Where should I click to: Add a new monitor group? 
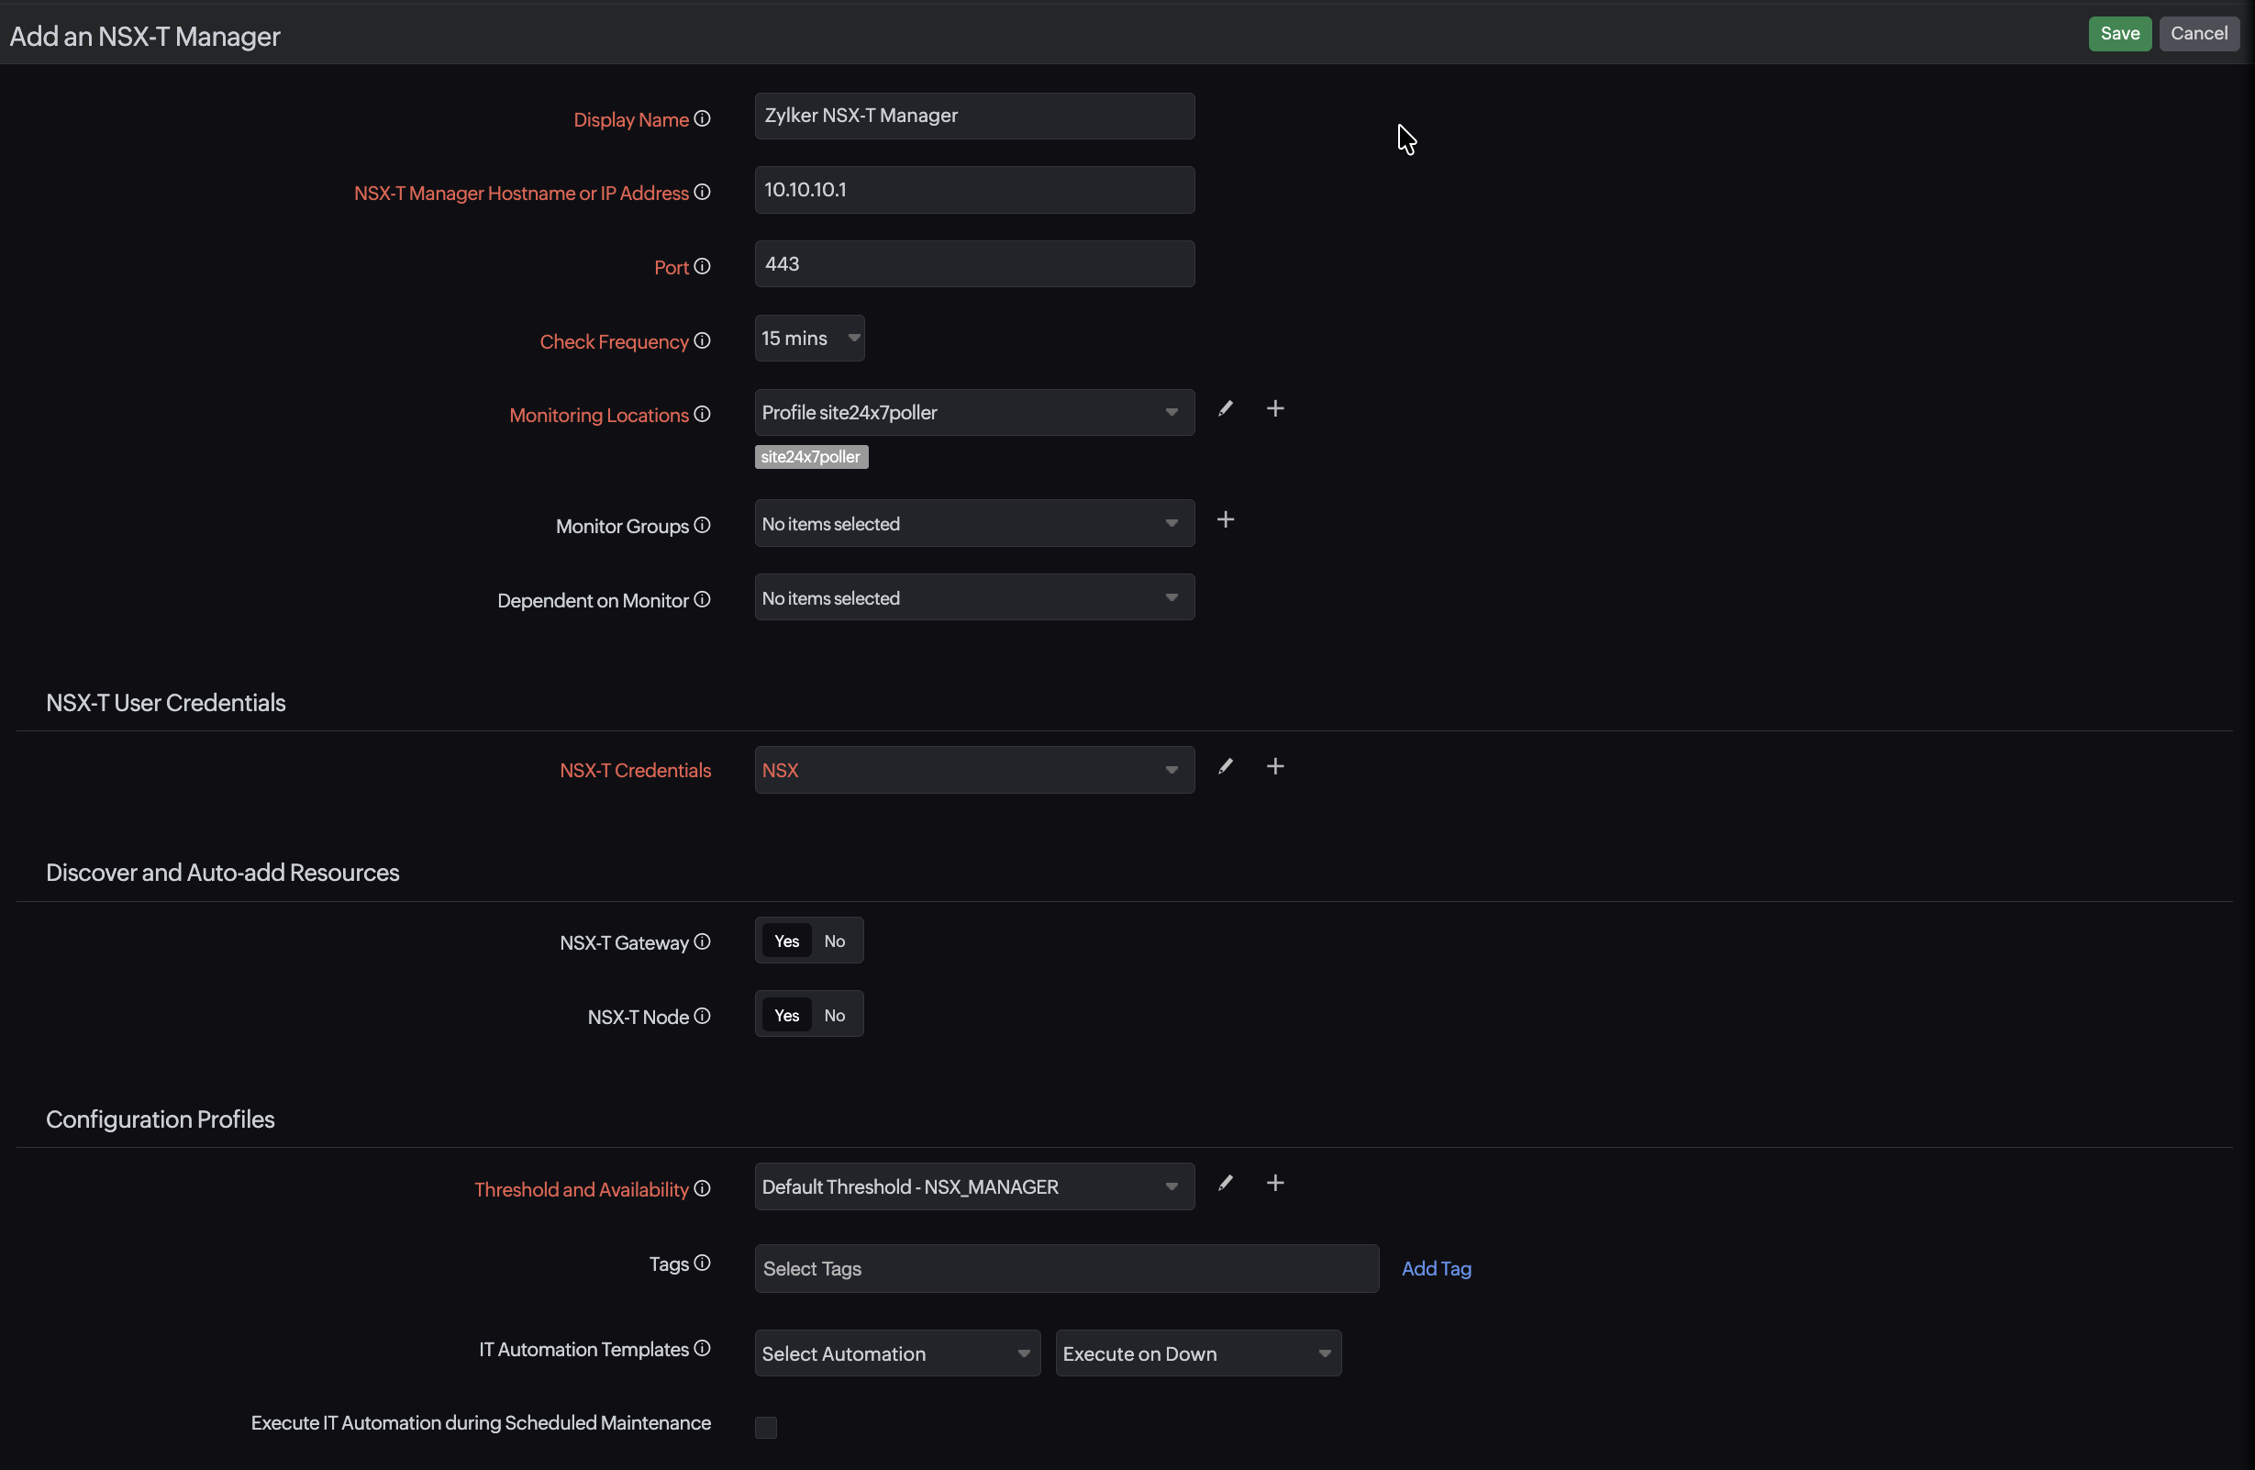click(1225, 519)
